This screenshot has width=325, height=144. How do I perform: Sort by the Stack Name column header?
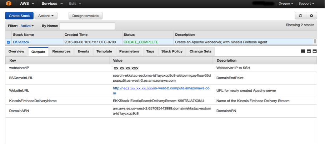pos(37,35)
